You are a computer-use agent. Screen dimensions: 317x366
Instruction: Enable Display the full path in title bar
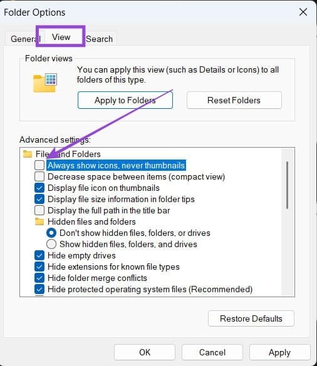(x=39, y=210)
